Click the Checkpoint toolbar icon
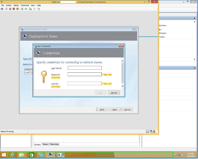 click(31, 9)
